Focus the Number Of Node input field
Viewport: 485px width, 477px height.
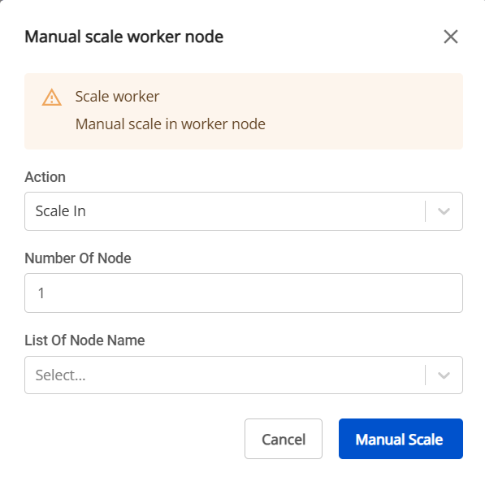(244, 293)
